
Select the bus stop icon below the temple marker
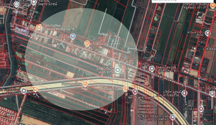[17, 12]
